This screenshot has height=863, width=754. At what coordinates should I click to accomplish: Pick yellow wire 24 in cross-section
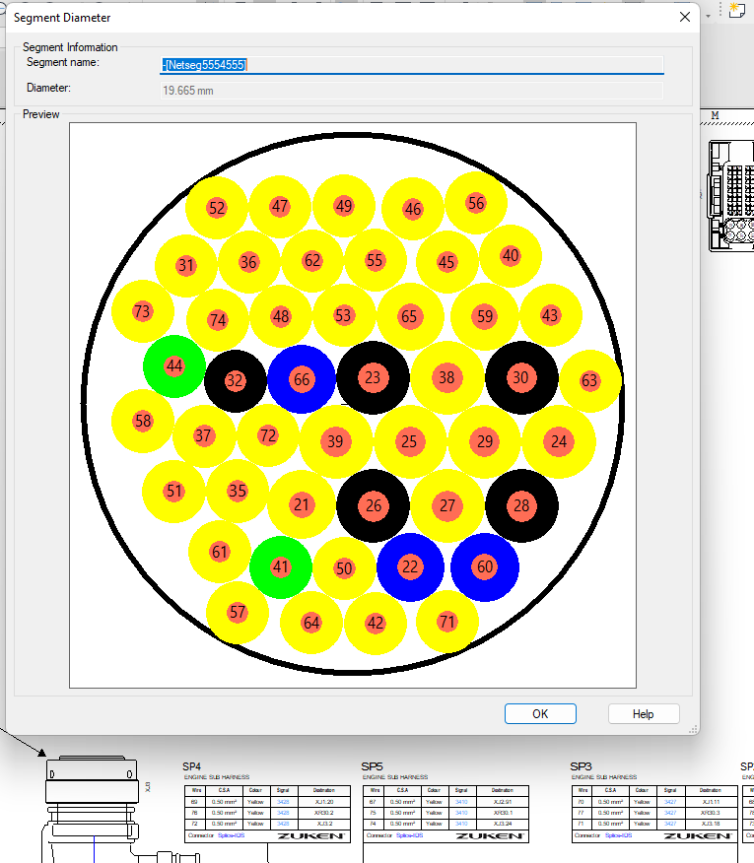point(559,441)
